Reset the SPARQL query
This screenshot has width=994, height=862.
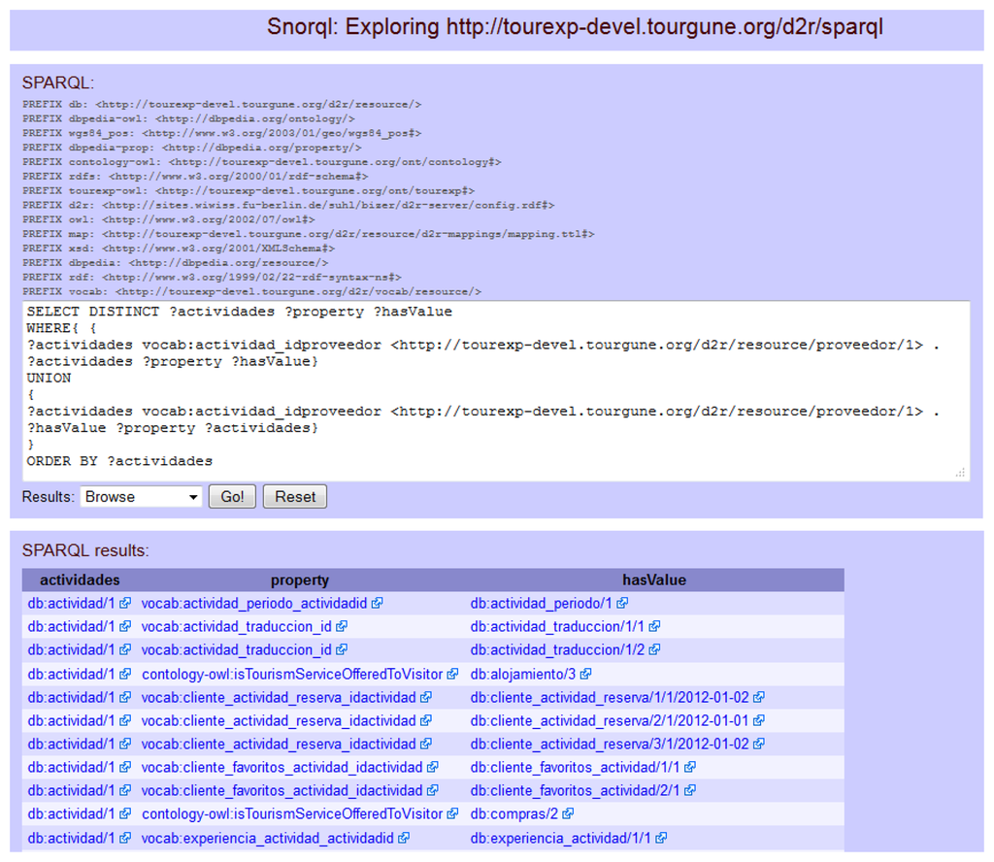pyautogui.click(x=295, y=497)
